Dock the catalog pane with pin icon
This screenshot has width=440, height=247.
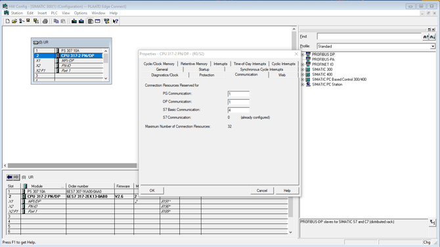point(429,29)
